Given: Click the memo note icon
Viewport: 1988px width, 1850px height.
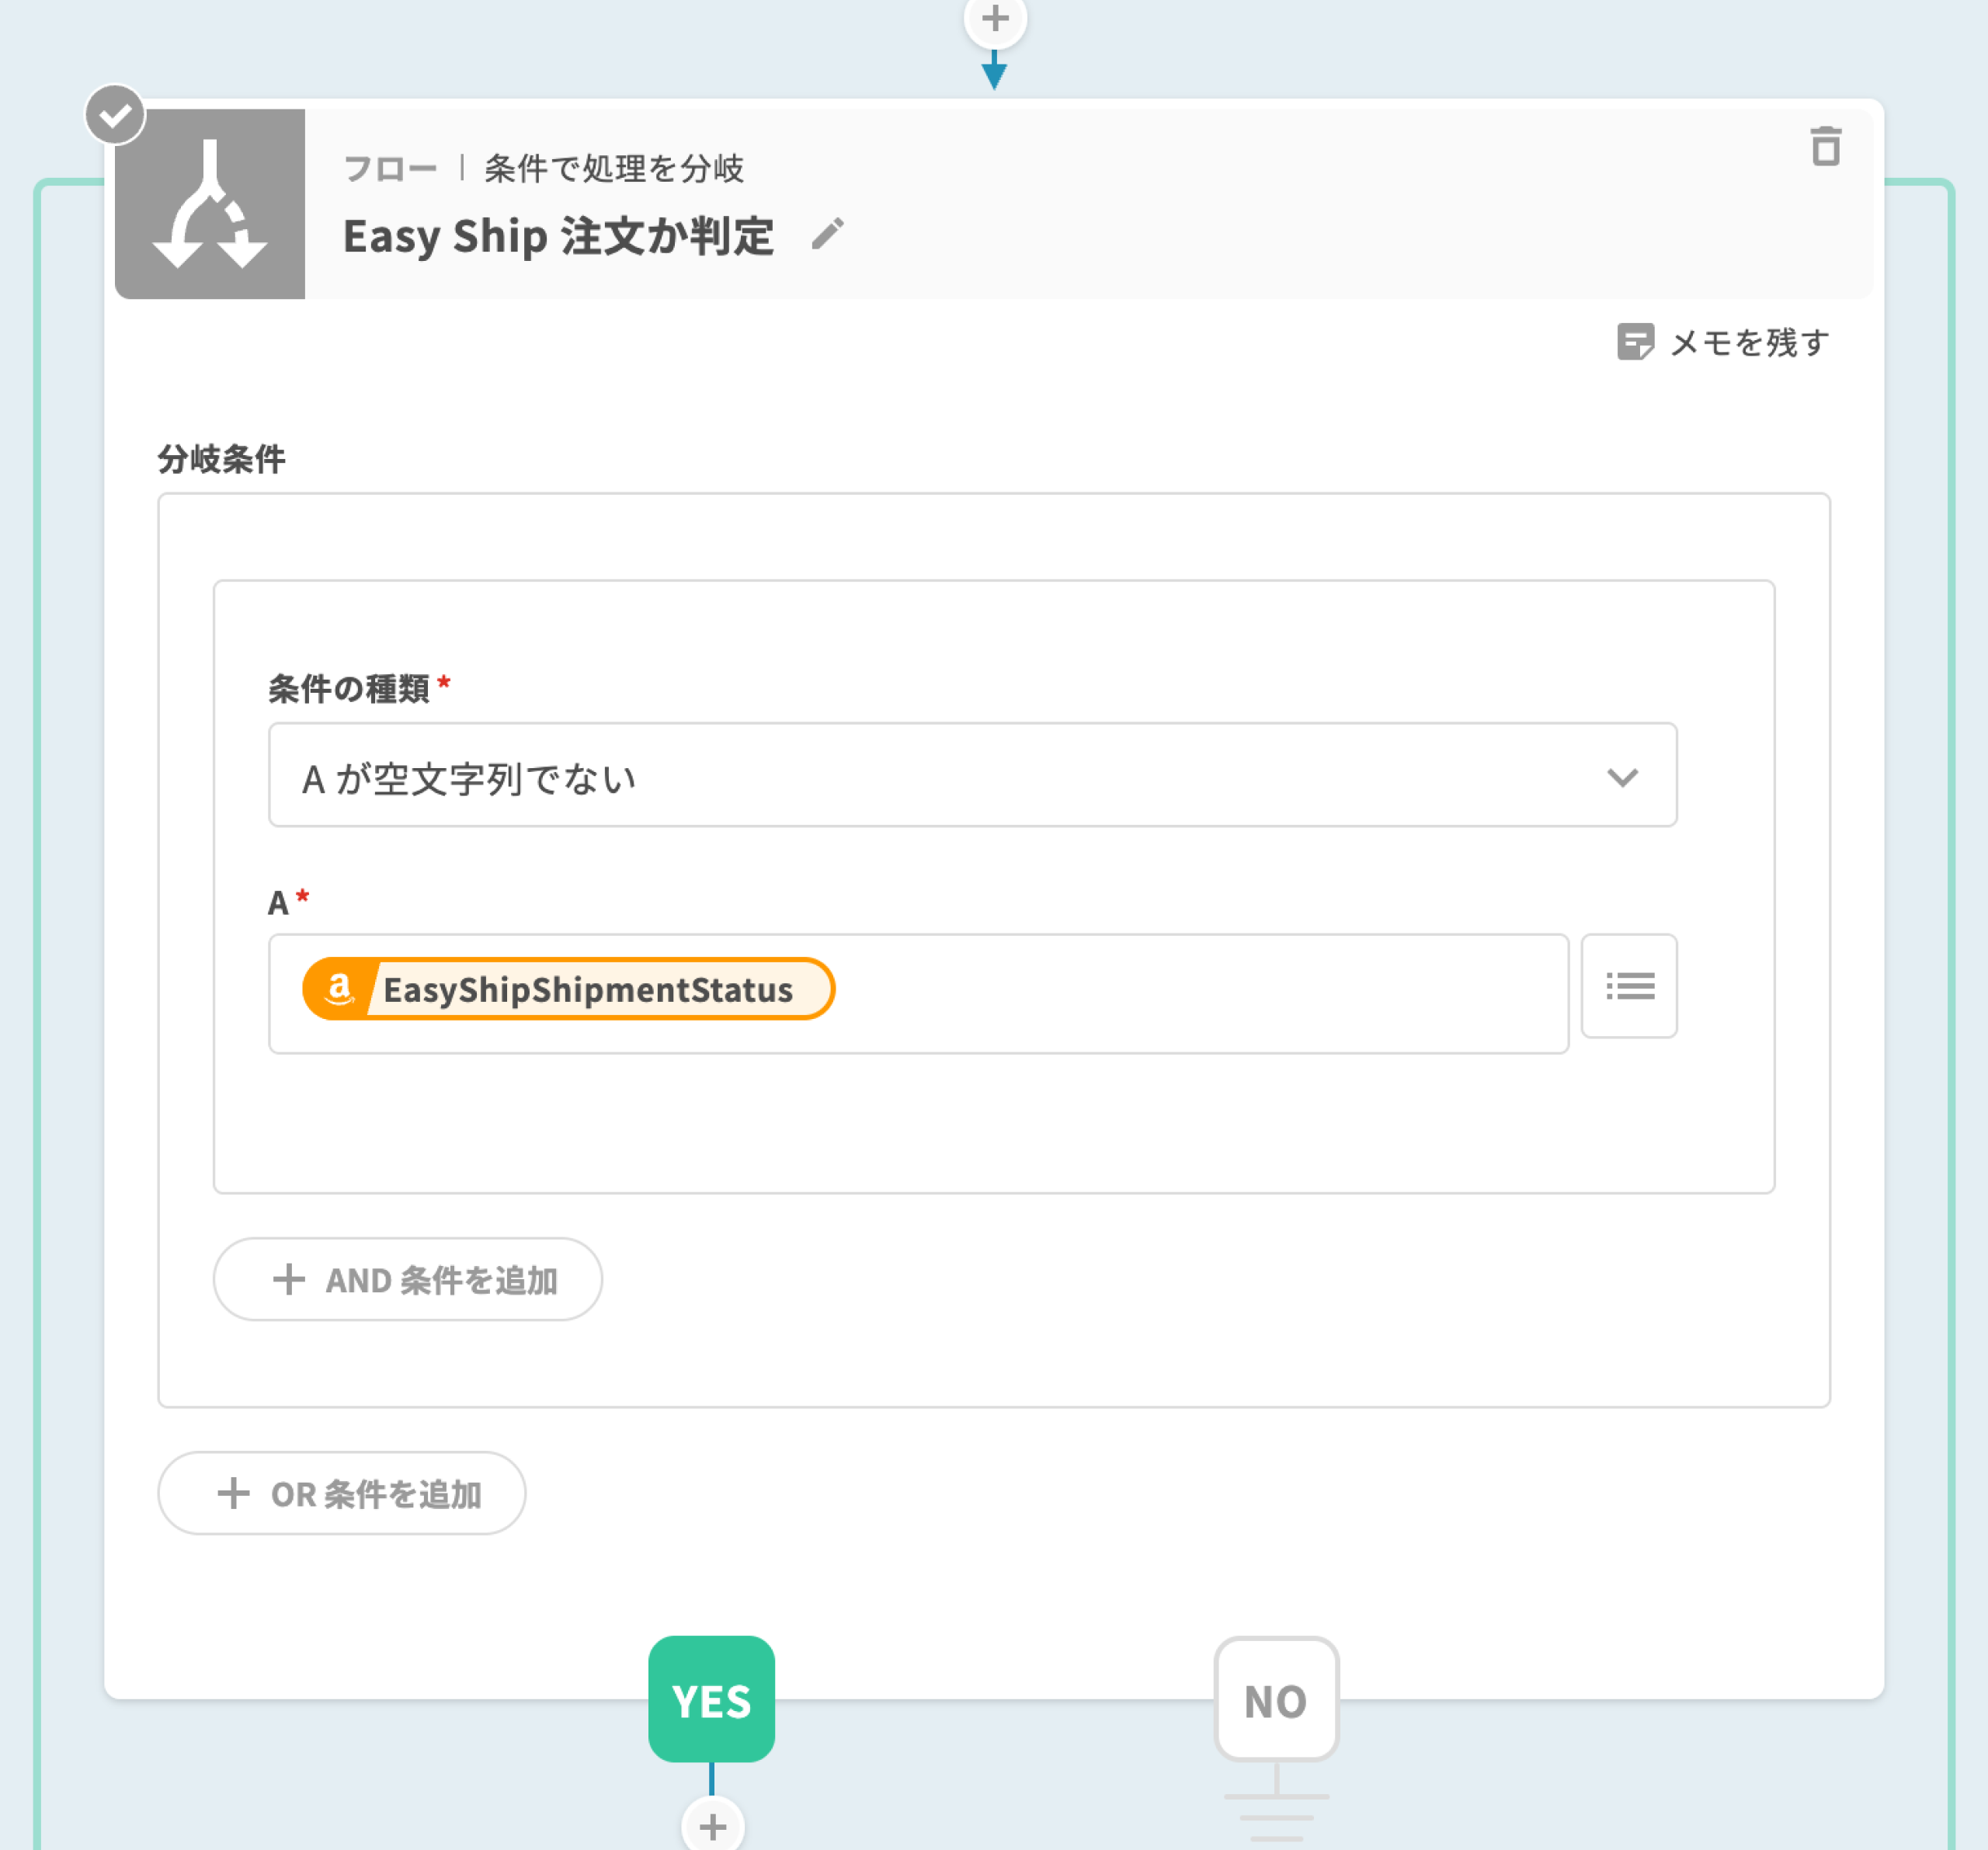Looking at the screenshot, I should pos(1635,342).
